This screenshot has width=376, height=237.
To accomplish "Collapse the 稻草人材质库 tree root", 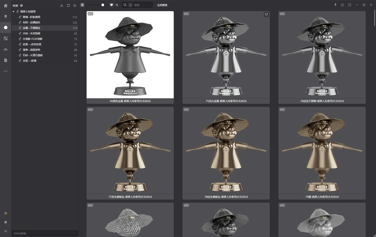I will 14,12.
